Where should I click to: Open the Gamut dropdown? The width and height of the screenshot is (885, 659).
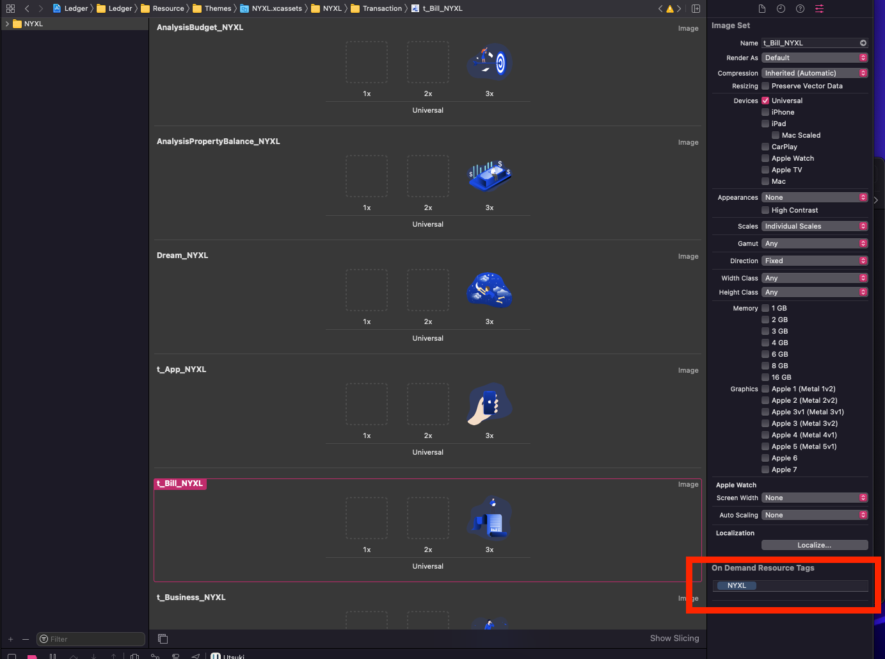(x=815, y=243)
